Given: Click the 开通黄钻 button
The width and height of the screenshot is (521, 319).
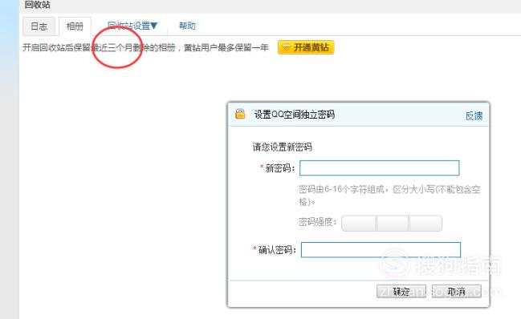Looking at the screenshot, I should (306, 47).
